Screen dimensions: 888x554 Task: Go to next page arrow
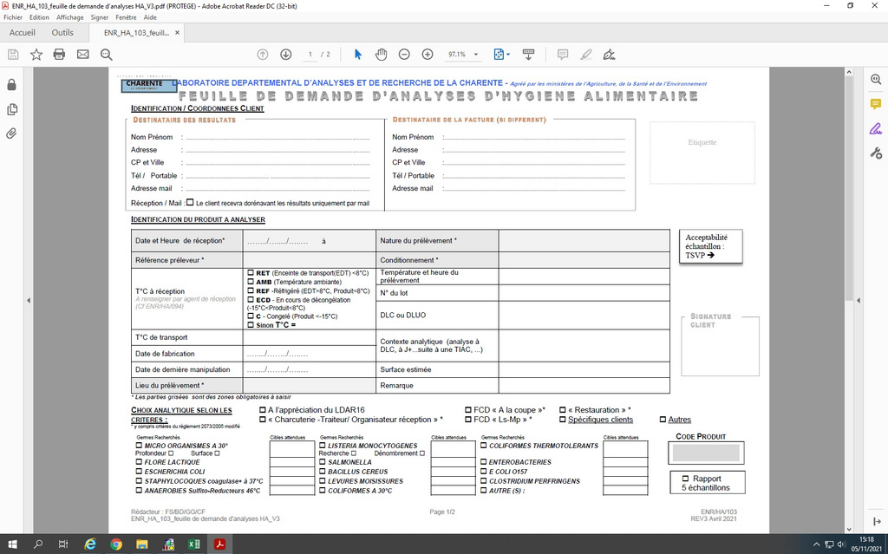coord(286,55)
